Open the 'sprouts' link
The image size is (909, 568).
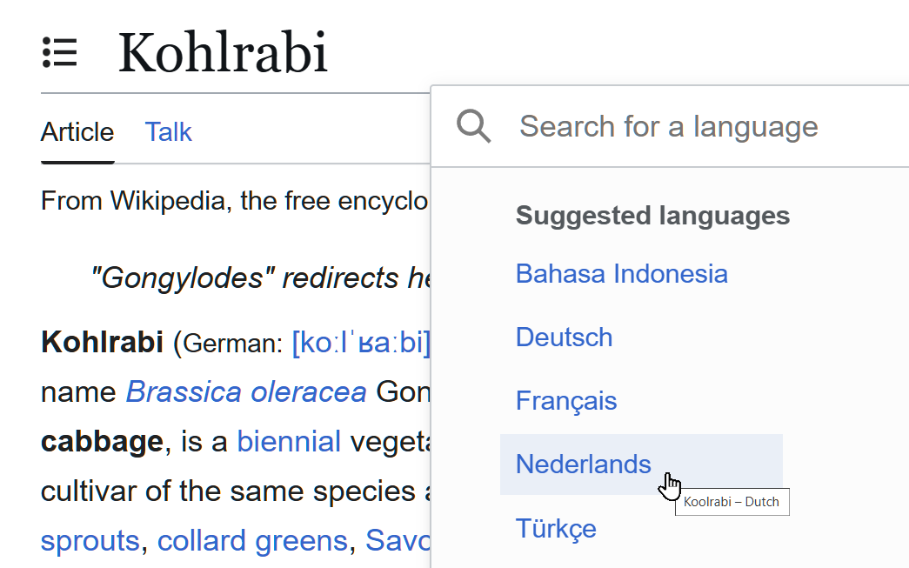pos(90,541)
